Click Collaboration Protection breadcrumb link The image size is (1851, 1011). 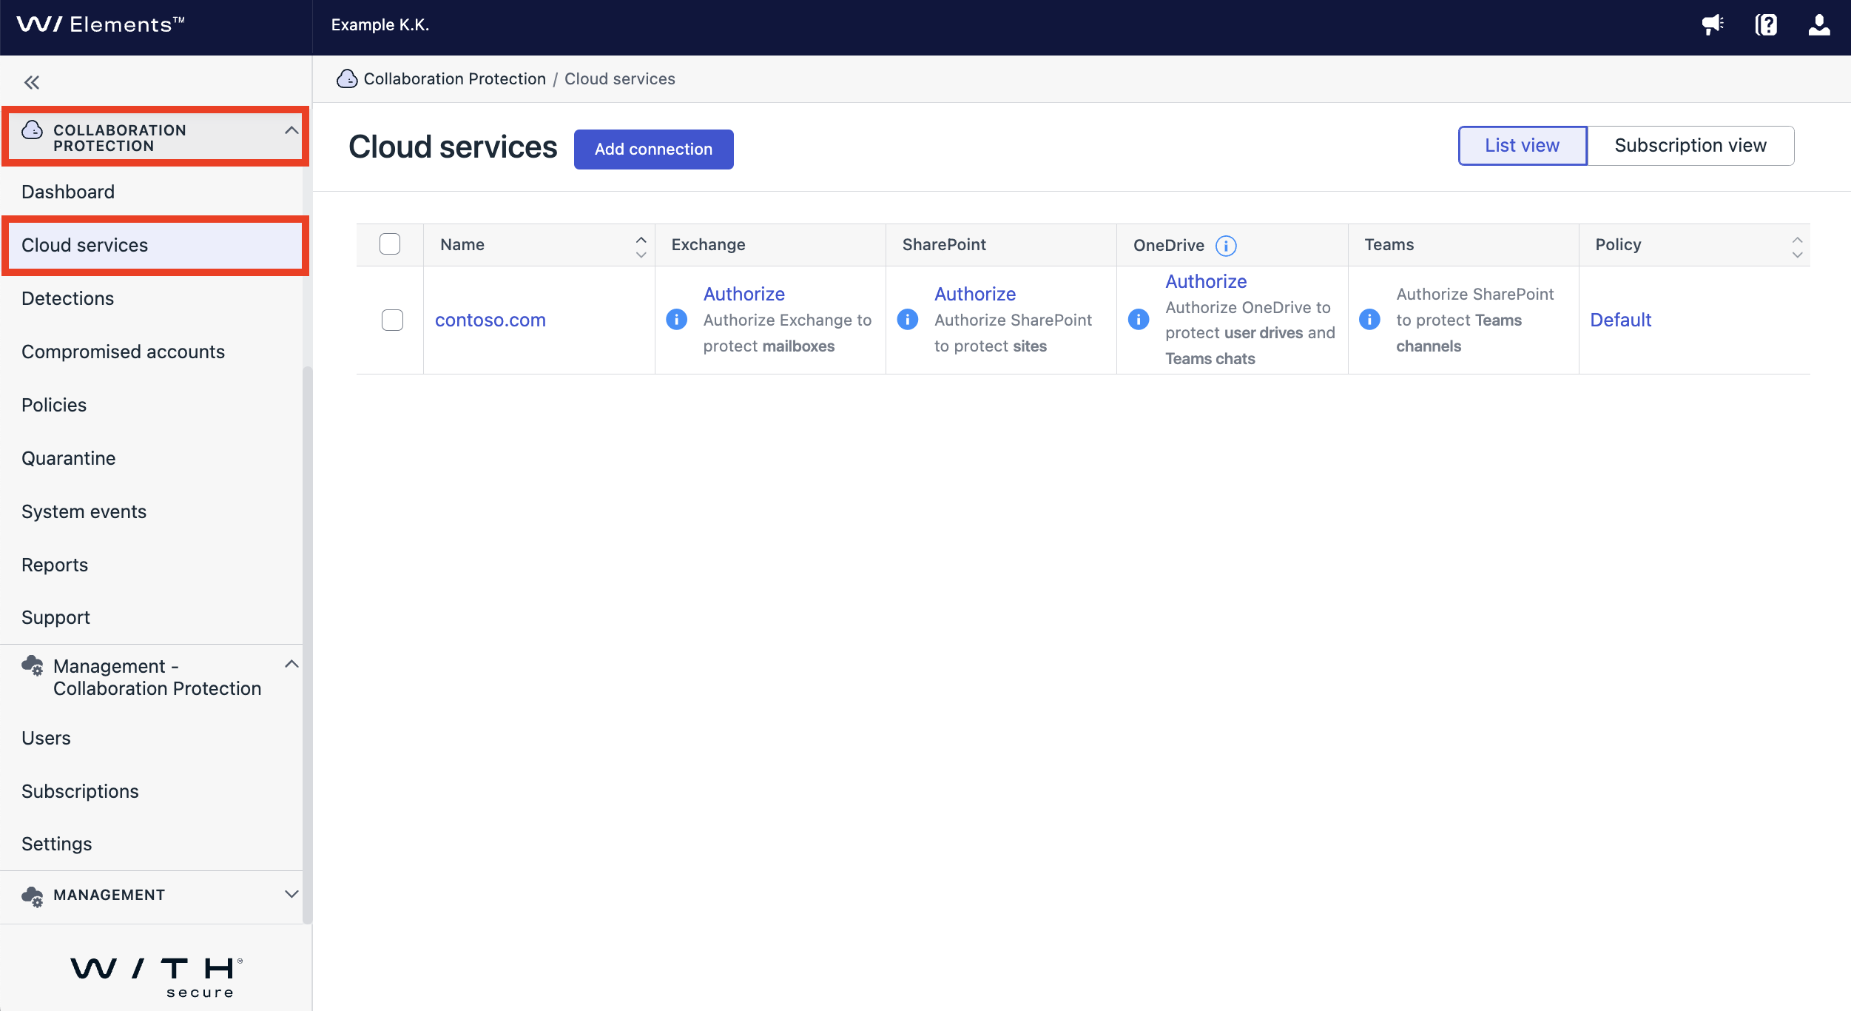(x=454, y=78)
